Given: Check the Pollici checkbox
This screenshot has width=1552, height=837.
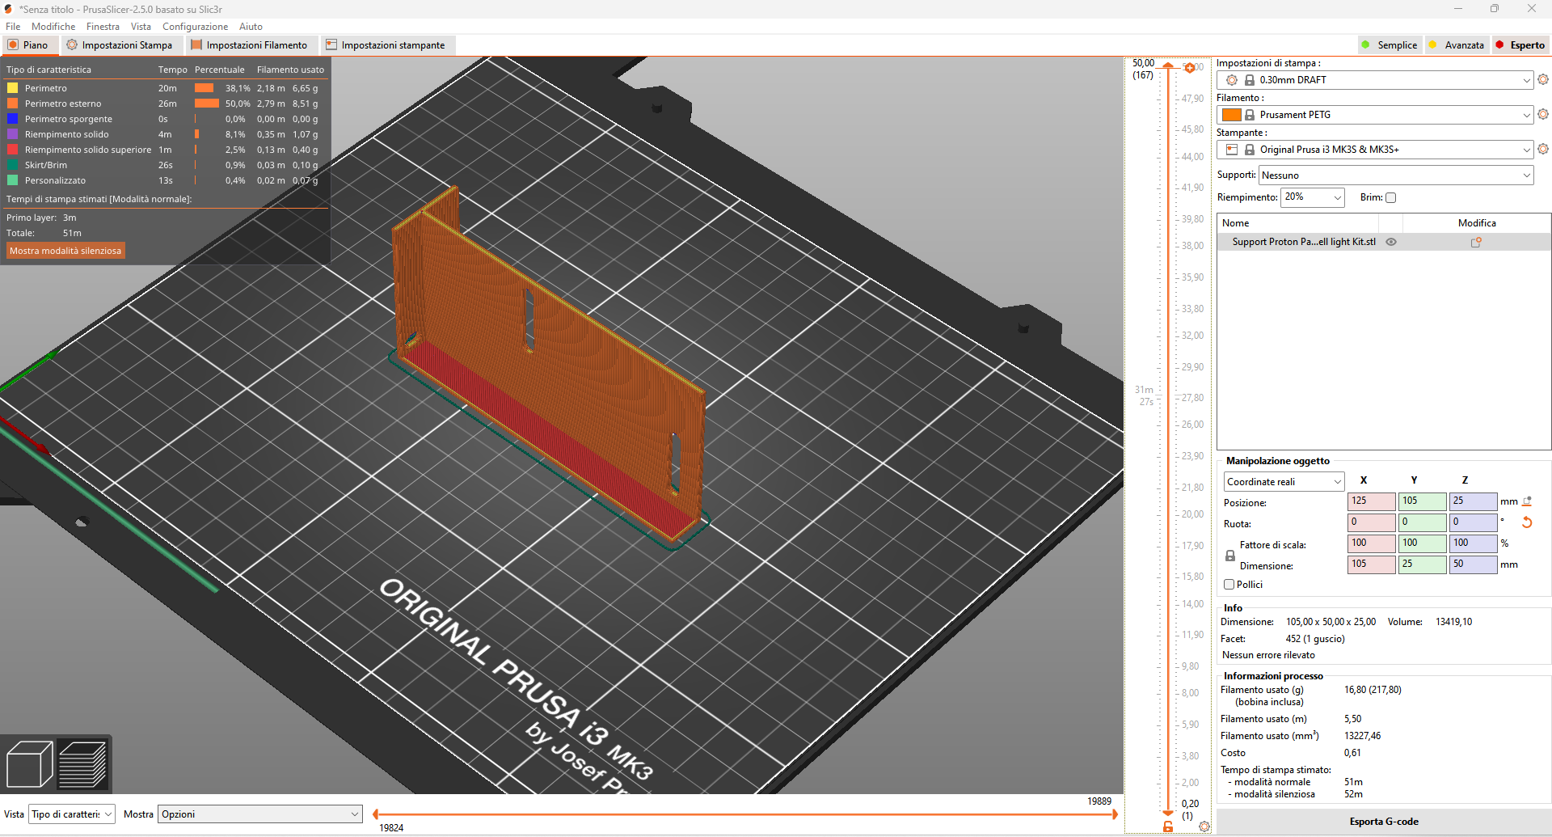Looking at the screenshot, I should pos(1229,584).
